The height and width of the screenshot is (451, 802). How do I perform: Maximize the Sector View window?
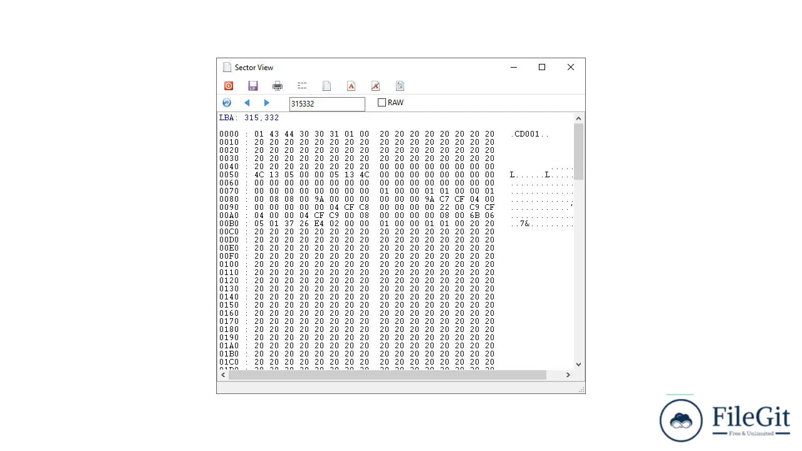[542, 67]
